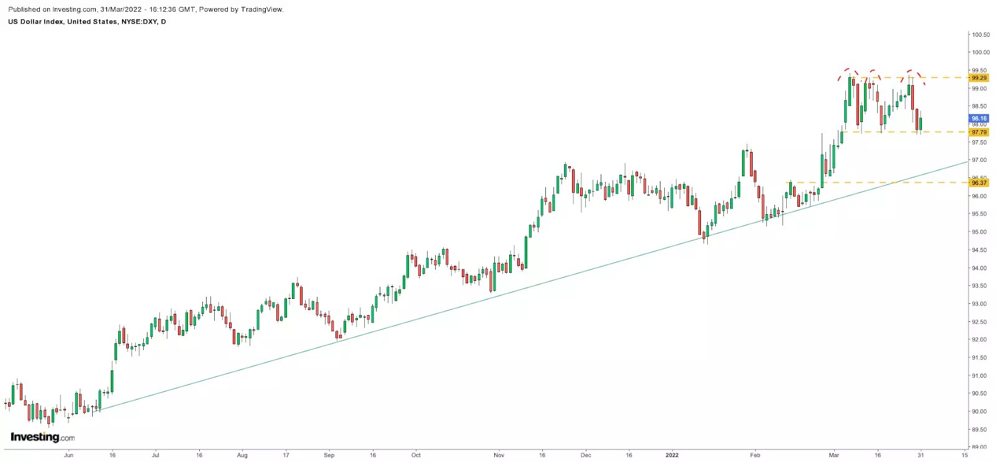
Task: Click the 94.00 price axis label
Action: point(979,268)
